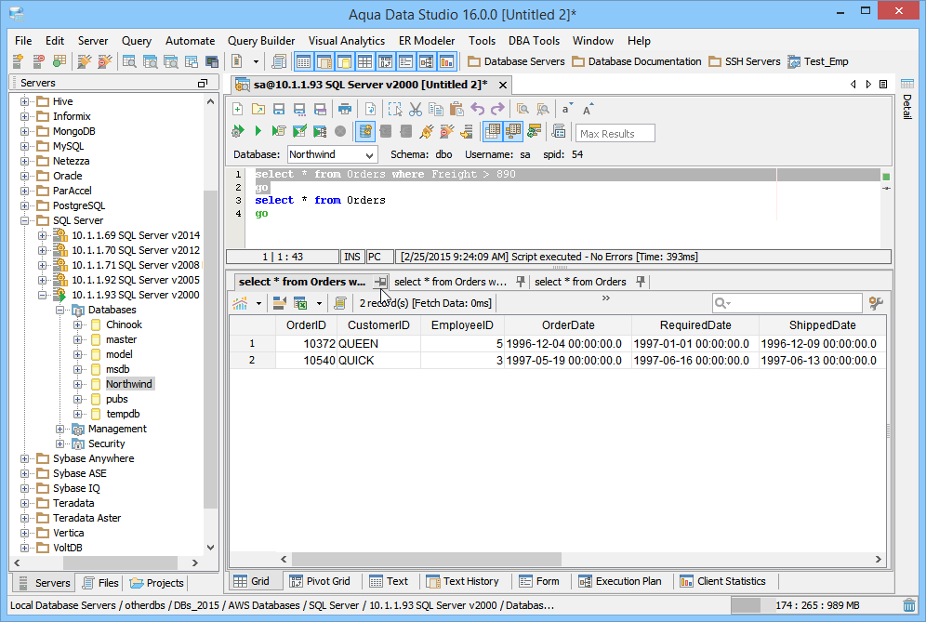Image resolution: width=926 pixels, height=622 pixels.
Task: Click the lowercase 'a' decrease font icon
Action: [567, 109]
